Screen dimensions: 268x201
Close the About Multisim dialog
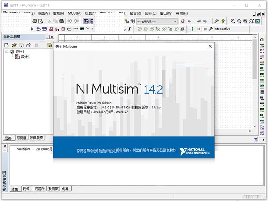[x=210, y=46]
